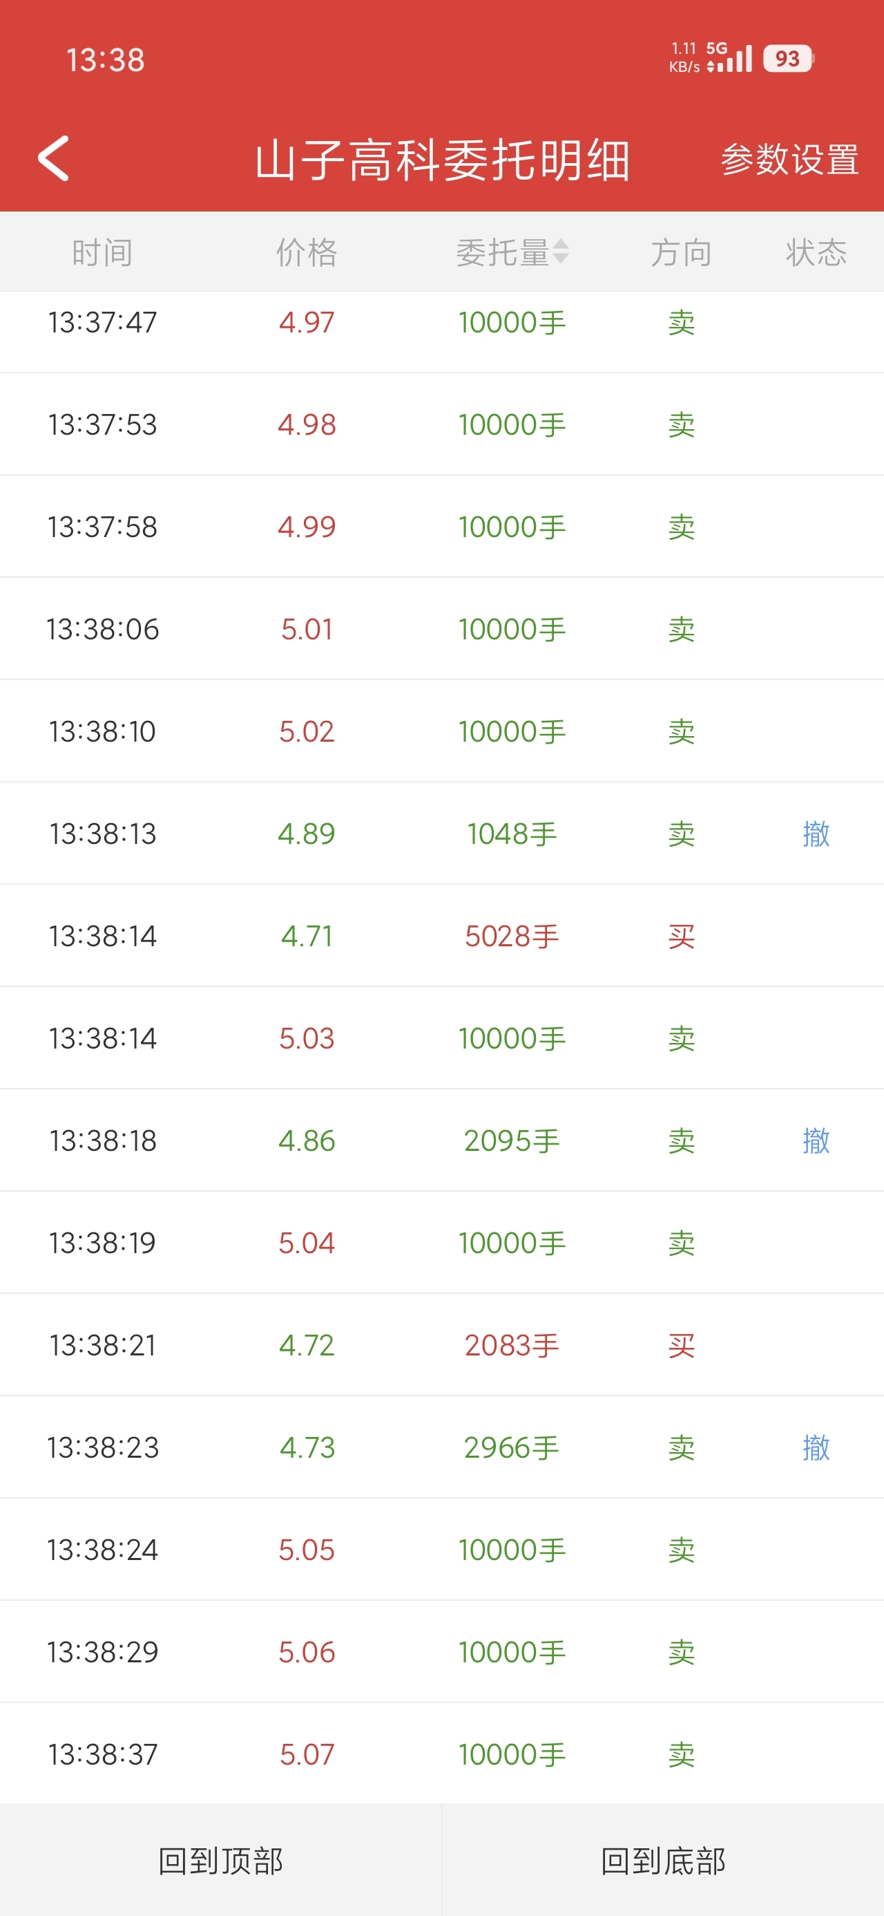This screenshot has width=884, height=1916.
Task: Tap the 13:38 status bar clock
Action: [105, 60]
